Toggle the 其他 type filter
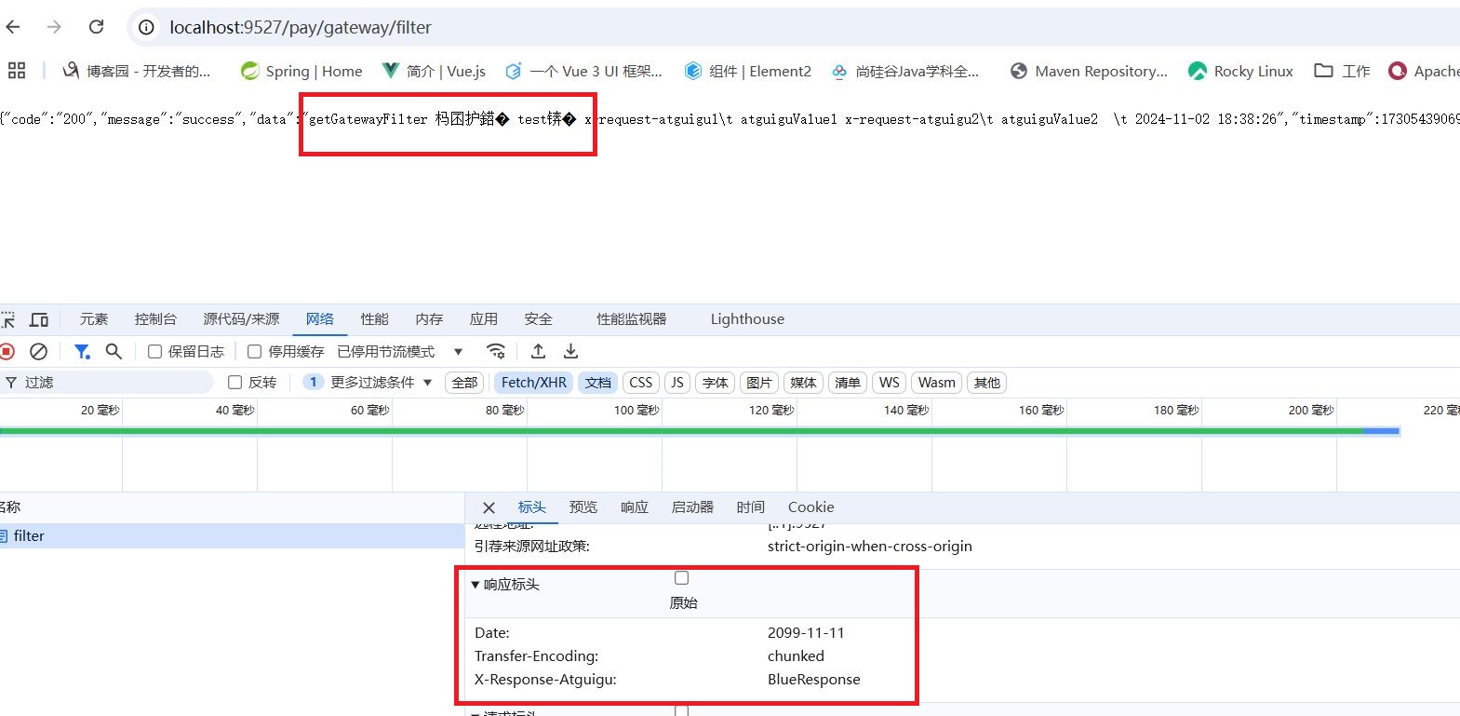The width and height of the screenshot is (1460, 716). tap(987, 383)
